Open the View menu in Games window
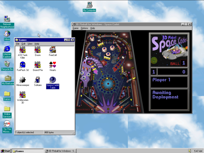 click(x=30, y=44)
